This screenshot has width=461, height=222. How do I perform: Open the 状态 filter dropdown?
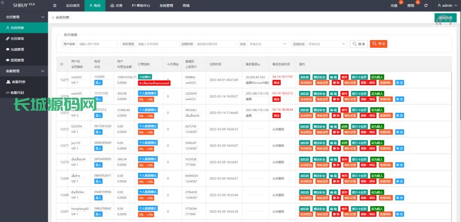tap(268, 44)
